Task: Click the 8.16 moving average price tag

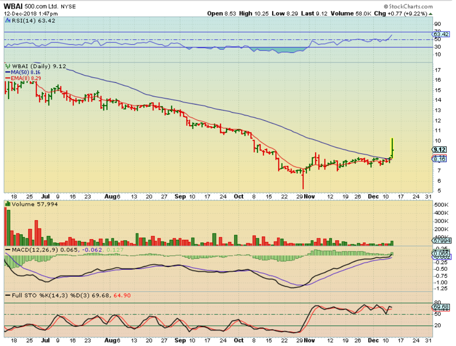Action: 439,159
